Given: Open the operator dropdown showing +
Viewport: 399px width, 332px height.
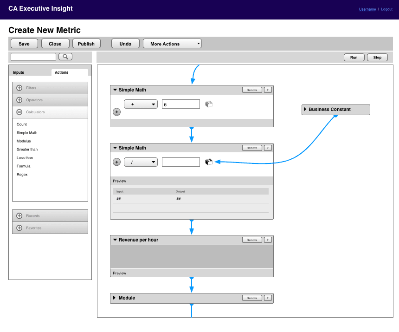Looking at the screenshot, I should tap(141, 104).
